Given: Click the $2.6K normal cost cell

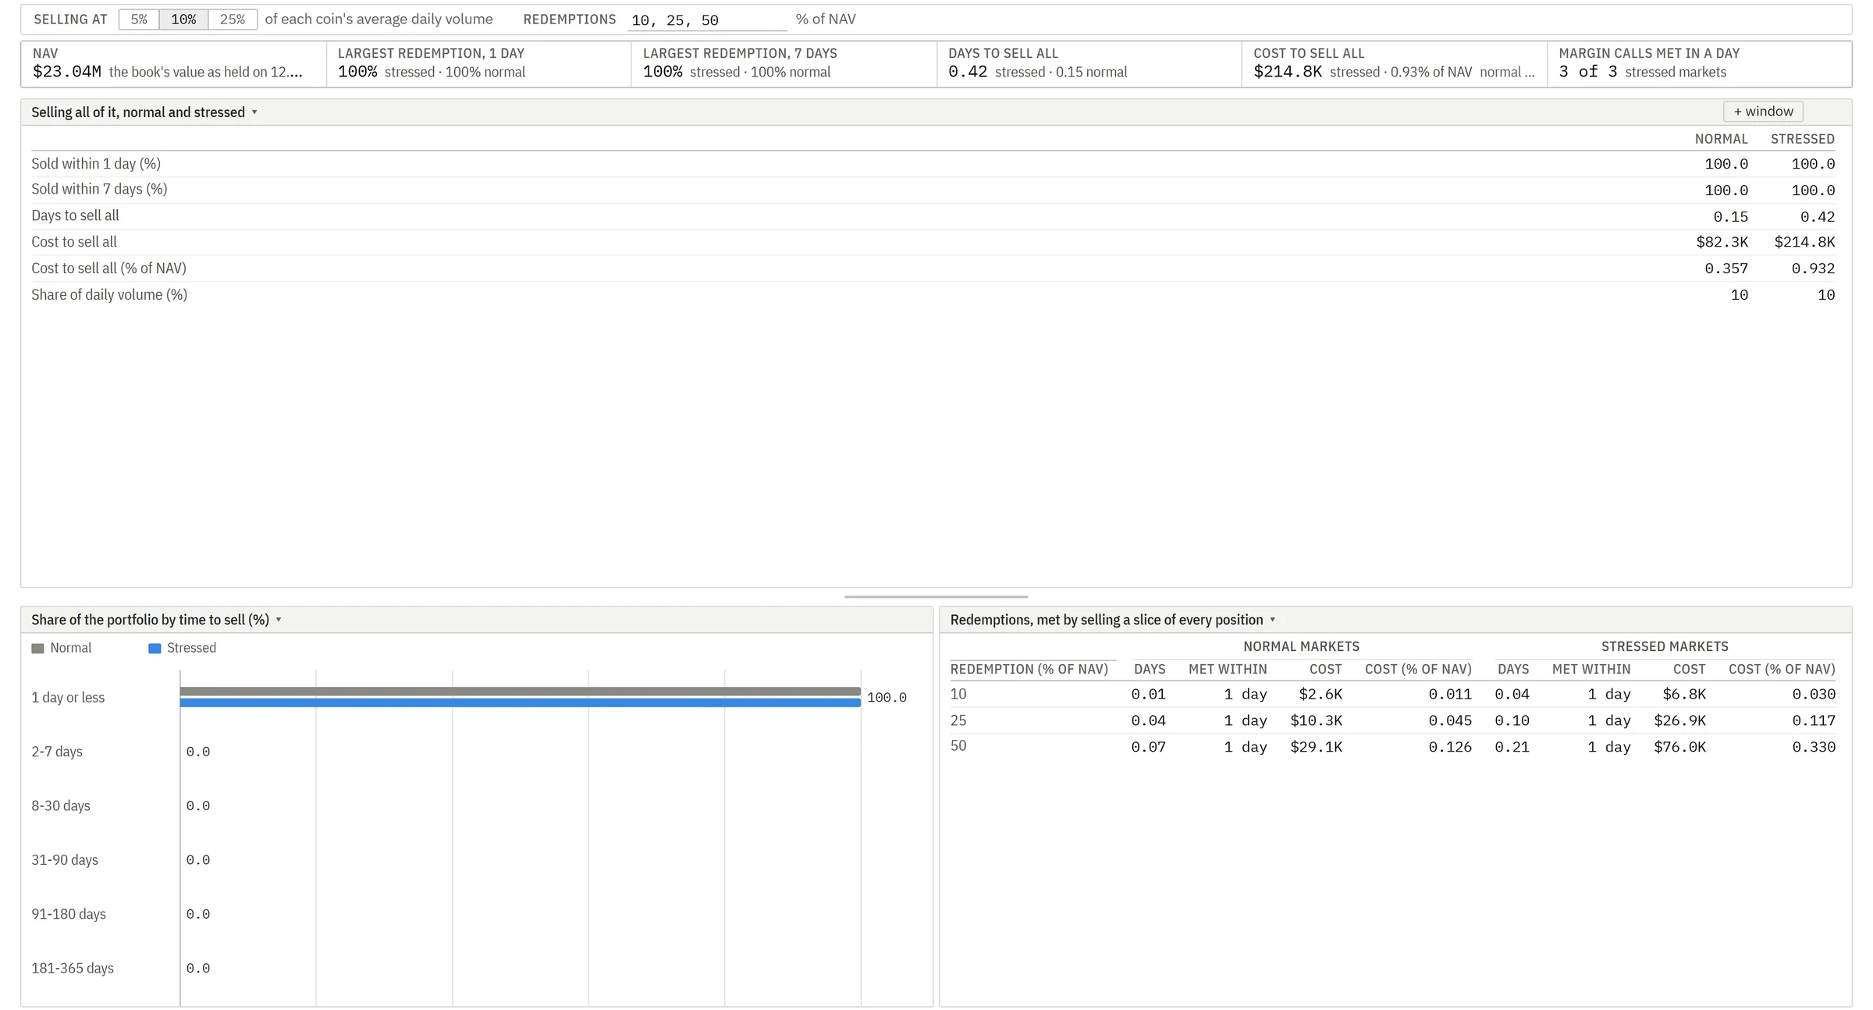Looking at the screenshot, I should tap(1320, 695).
